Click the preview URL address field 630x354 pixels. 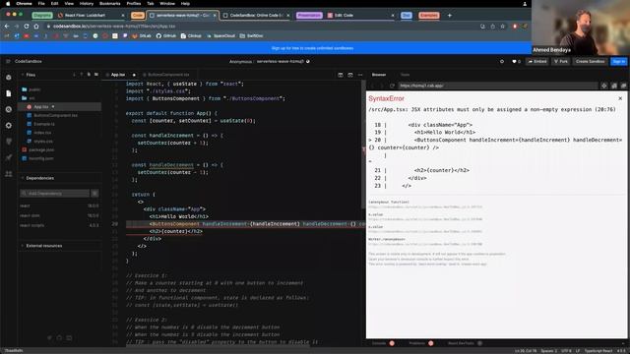(498, 86)
